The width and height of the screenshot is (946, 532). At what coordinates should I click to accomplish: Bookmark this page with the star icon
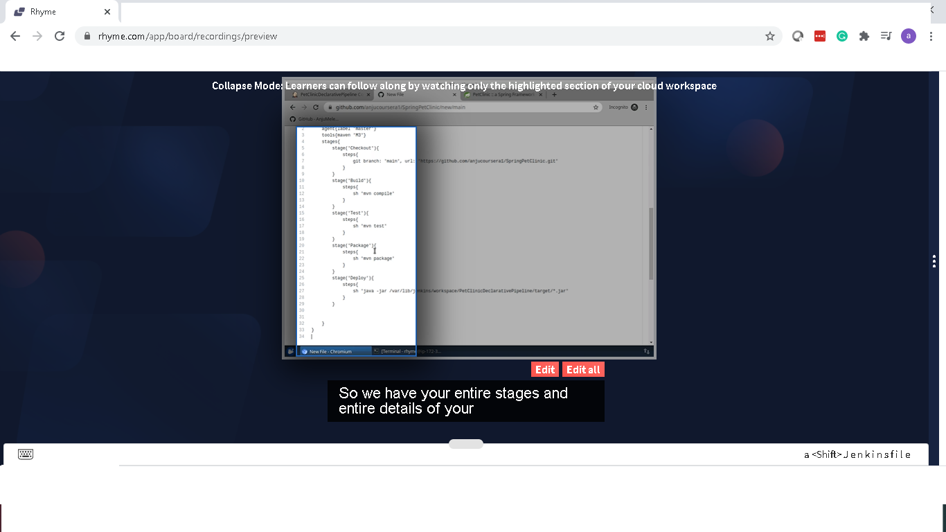click(x=770, y=36)
